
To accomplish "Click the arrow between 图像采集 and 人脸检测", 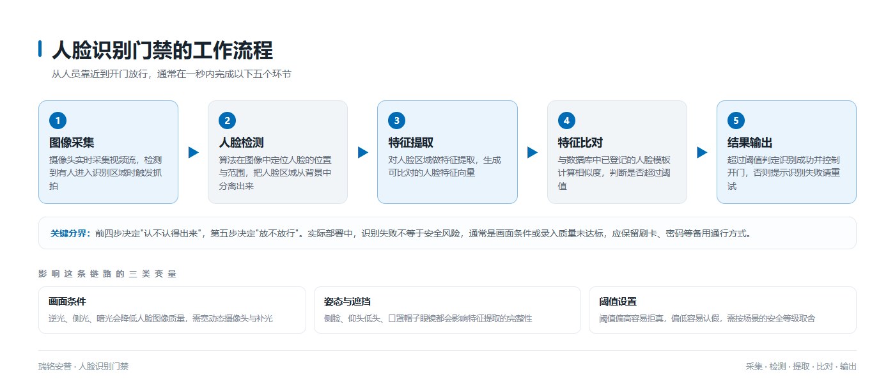I will click(x=193, y=152).
